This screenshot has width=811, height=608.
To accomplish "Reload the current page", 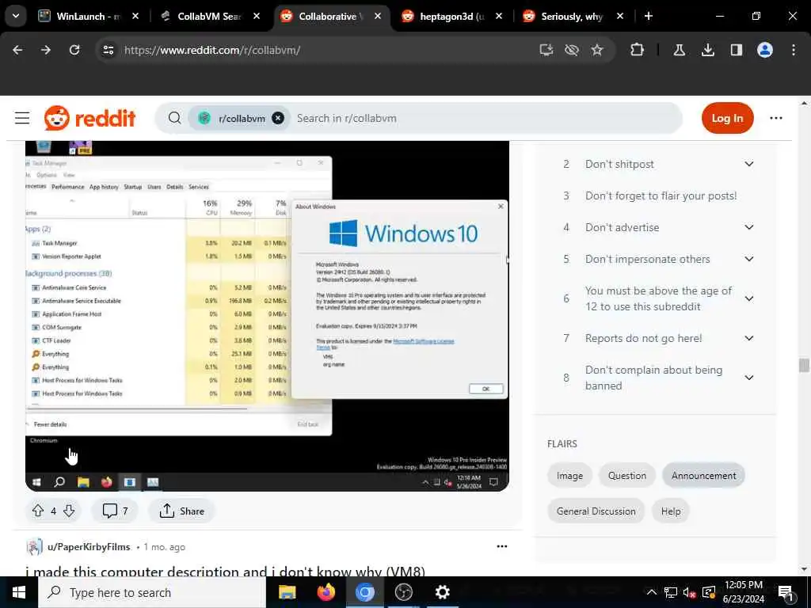I will [x=74, y=50].
